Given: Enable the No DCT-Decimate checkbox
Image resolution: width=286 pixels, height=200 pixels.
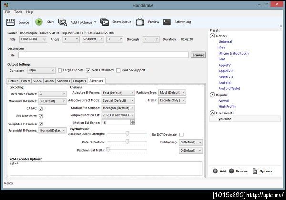Looking at the screenshot, I should click(181, 134).
